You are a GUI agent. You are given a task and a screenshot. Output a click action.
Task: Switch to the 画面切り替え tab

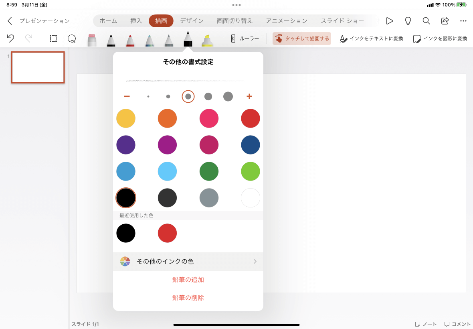tap(234, 21)
